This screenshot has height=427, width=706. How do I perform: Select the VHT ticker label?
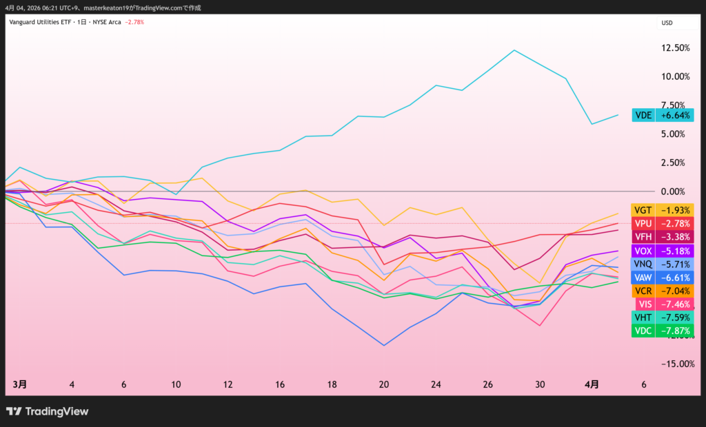point(643,317)
